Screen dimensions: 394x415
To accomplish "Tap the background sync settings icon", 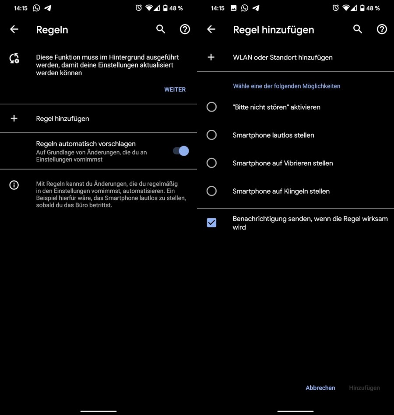I will coord(14,59).
